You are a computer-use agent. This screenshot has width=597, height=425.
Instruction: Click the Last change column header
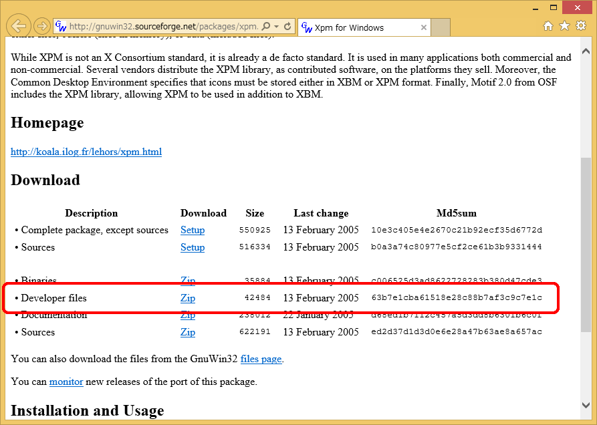click(x=321, y=213)
